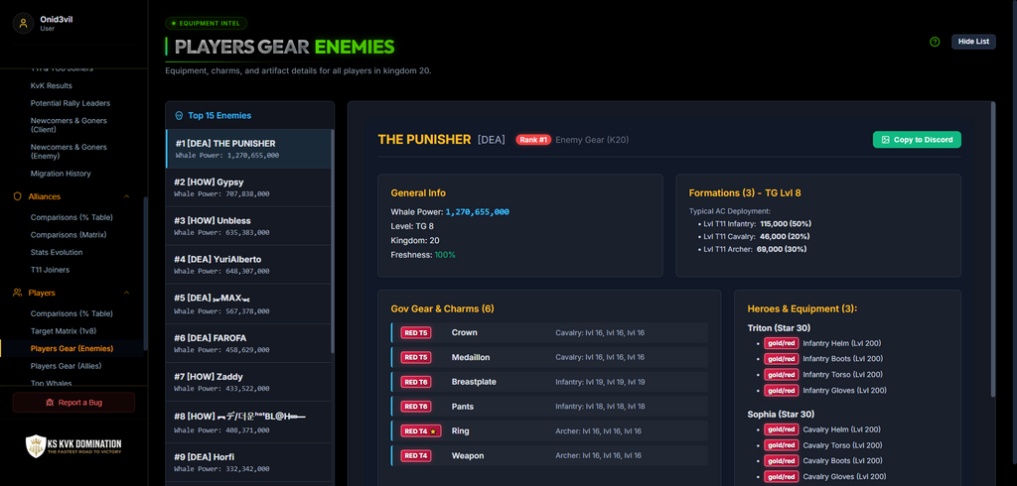
Task: Click the image icon on Copy to Discord
Action: (x=885, y=139)
